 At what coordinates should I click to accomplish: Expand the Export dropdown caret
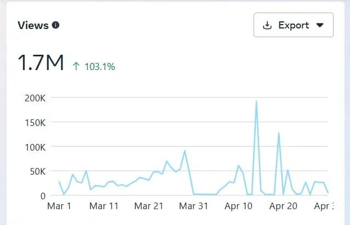click(321, 25)
